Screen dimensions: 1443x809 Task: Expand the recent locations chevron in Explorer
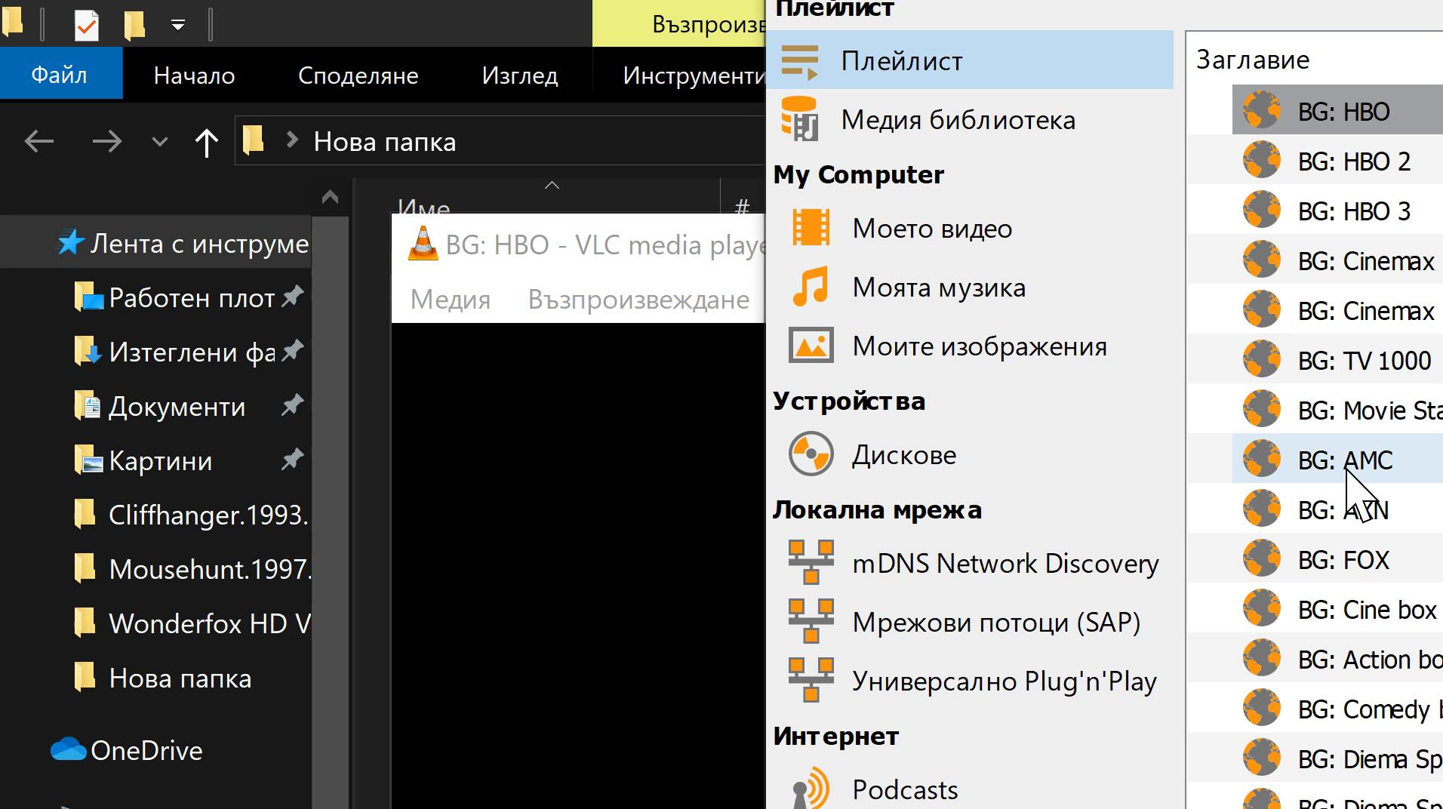pyautogui.click(x=159, y=142)
